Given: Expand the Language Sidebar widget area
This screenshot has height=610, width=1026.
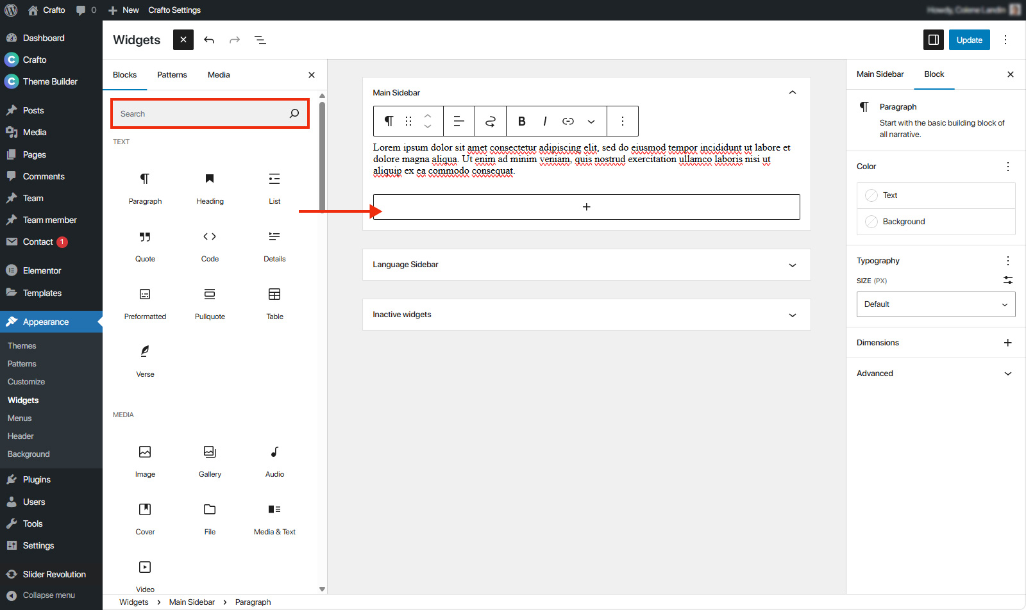Looking at the screenshot, I should pos(793,265).
